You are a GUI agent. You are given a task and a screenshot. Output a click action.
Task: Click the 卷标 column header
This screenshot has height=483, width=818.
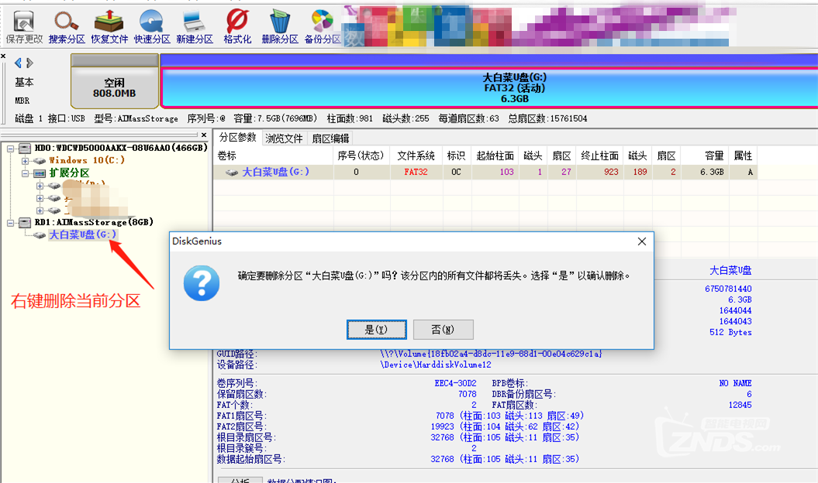click(x=274, y=156)
